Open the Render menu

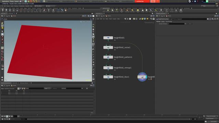click(8, 6)
